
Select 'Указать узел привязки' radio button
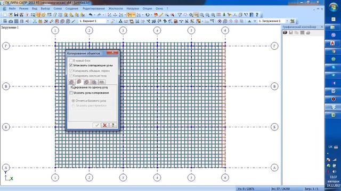[74, 106]
